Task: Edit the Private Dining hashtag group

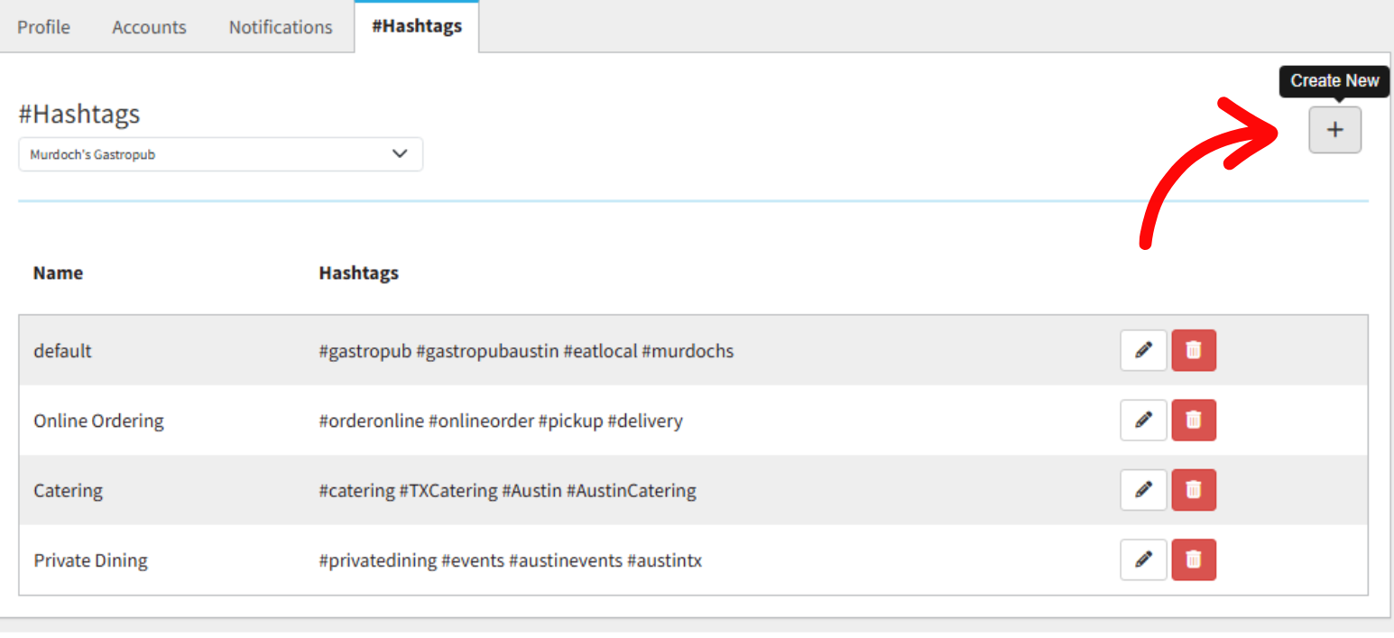Action: tap(1143, 560)
